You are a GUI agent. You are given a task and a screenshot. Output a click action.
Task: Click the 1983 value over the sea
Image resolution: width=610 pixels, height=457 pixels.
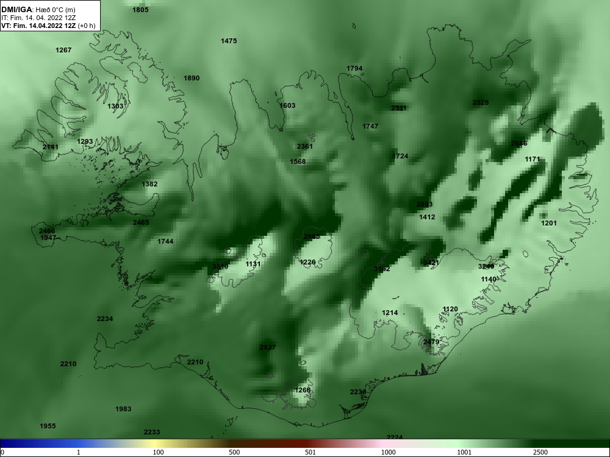(x=123, y=409)
